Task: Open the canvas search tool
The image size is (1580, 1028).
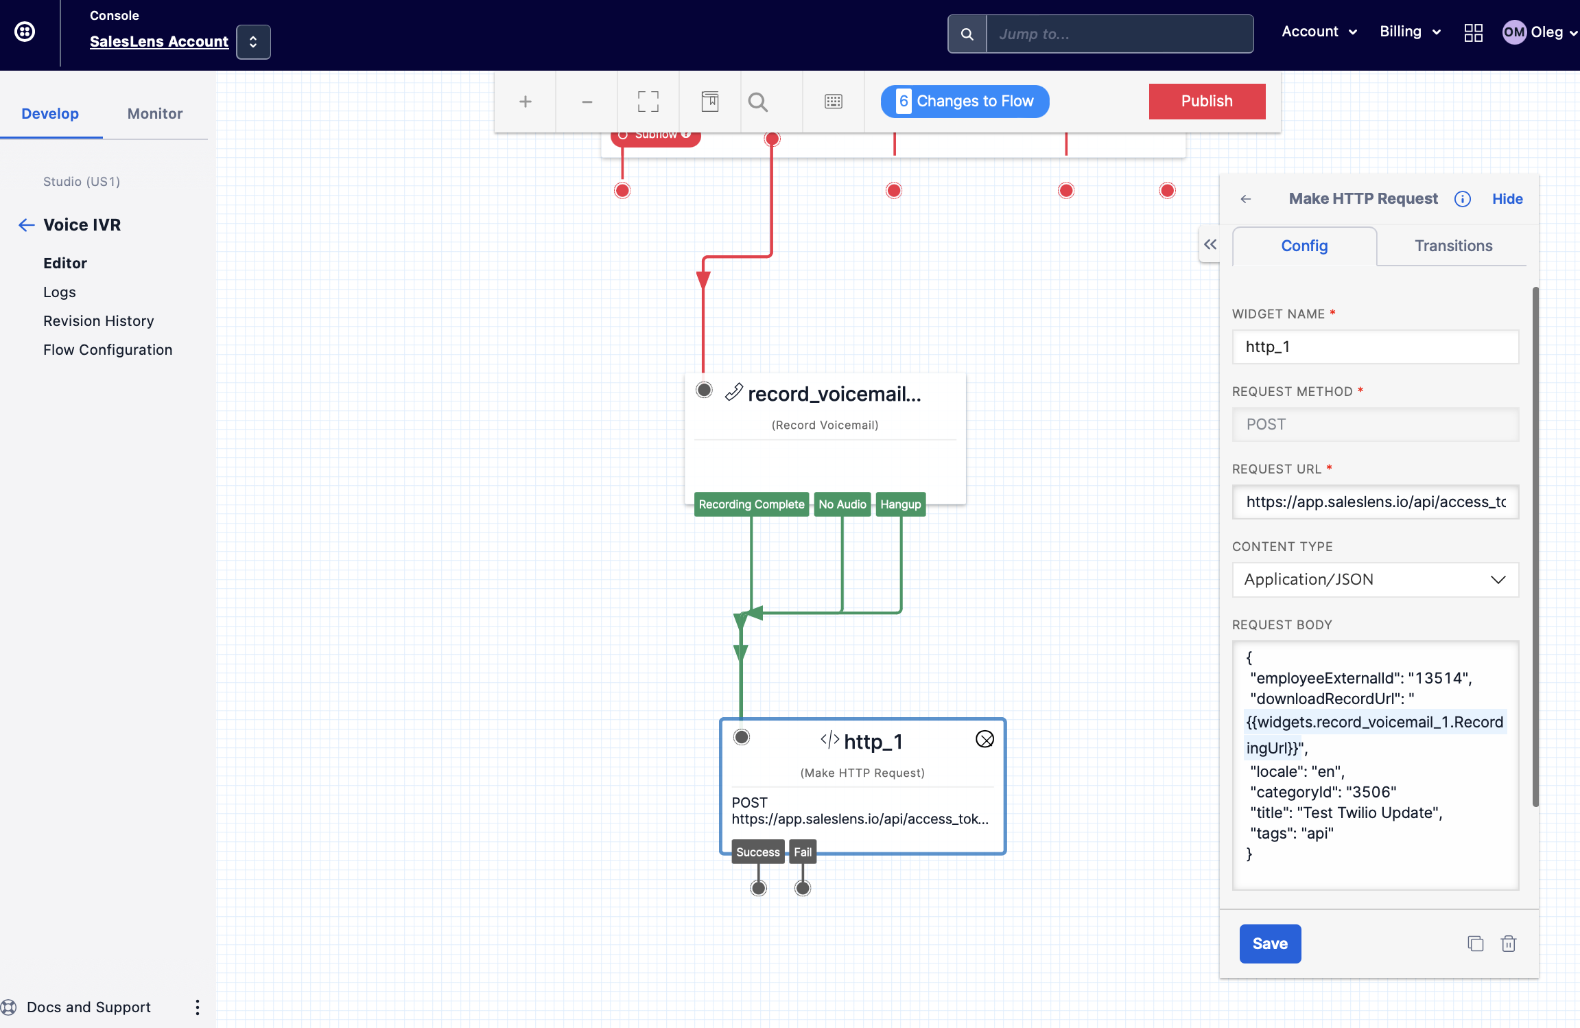Action: click(757, 102)
